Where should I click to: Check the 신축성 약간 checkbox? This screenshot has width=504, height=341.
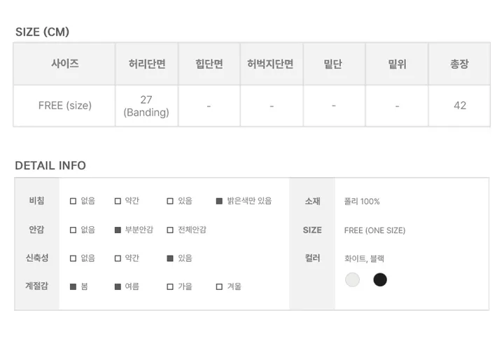pos(118,258)
